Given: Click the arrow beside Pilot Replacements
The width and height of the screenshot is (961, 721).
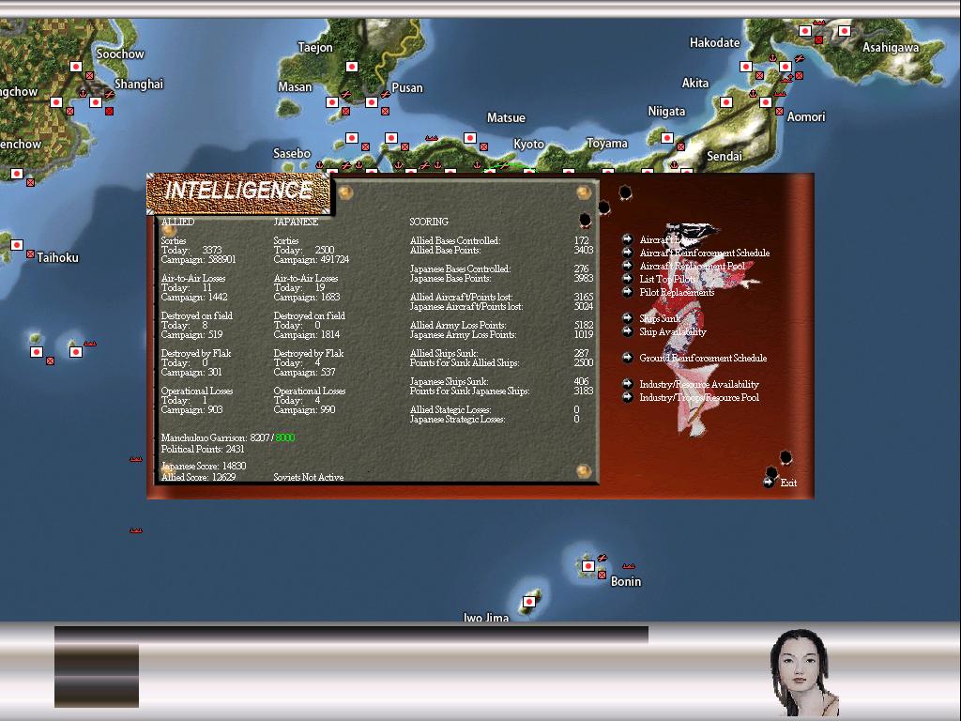Looking at the screenshot, I should [x=627, y=292].
